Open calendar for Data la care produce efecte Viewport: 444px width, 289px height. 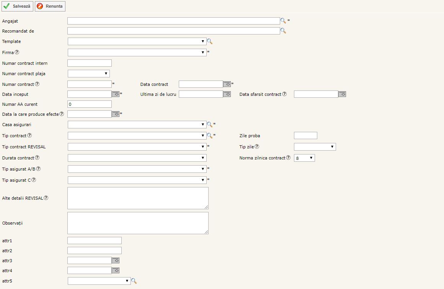click(x=116, y=114)
